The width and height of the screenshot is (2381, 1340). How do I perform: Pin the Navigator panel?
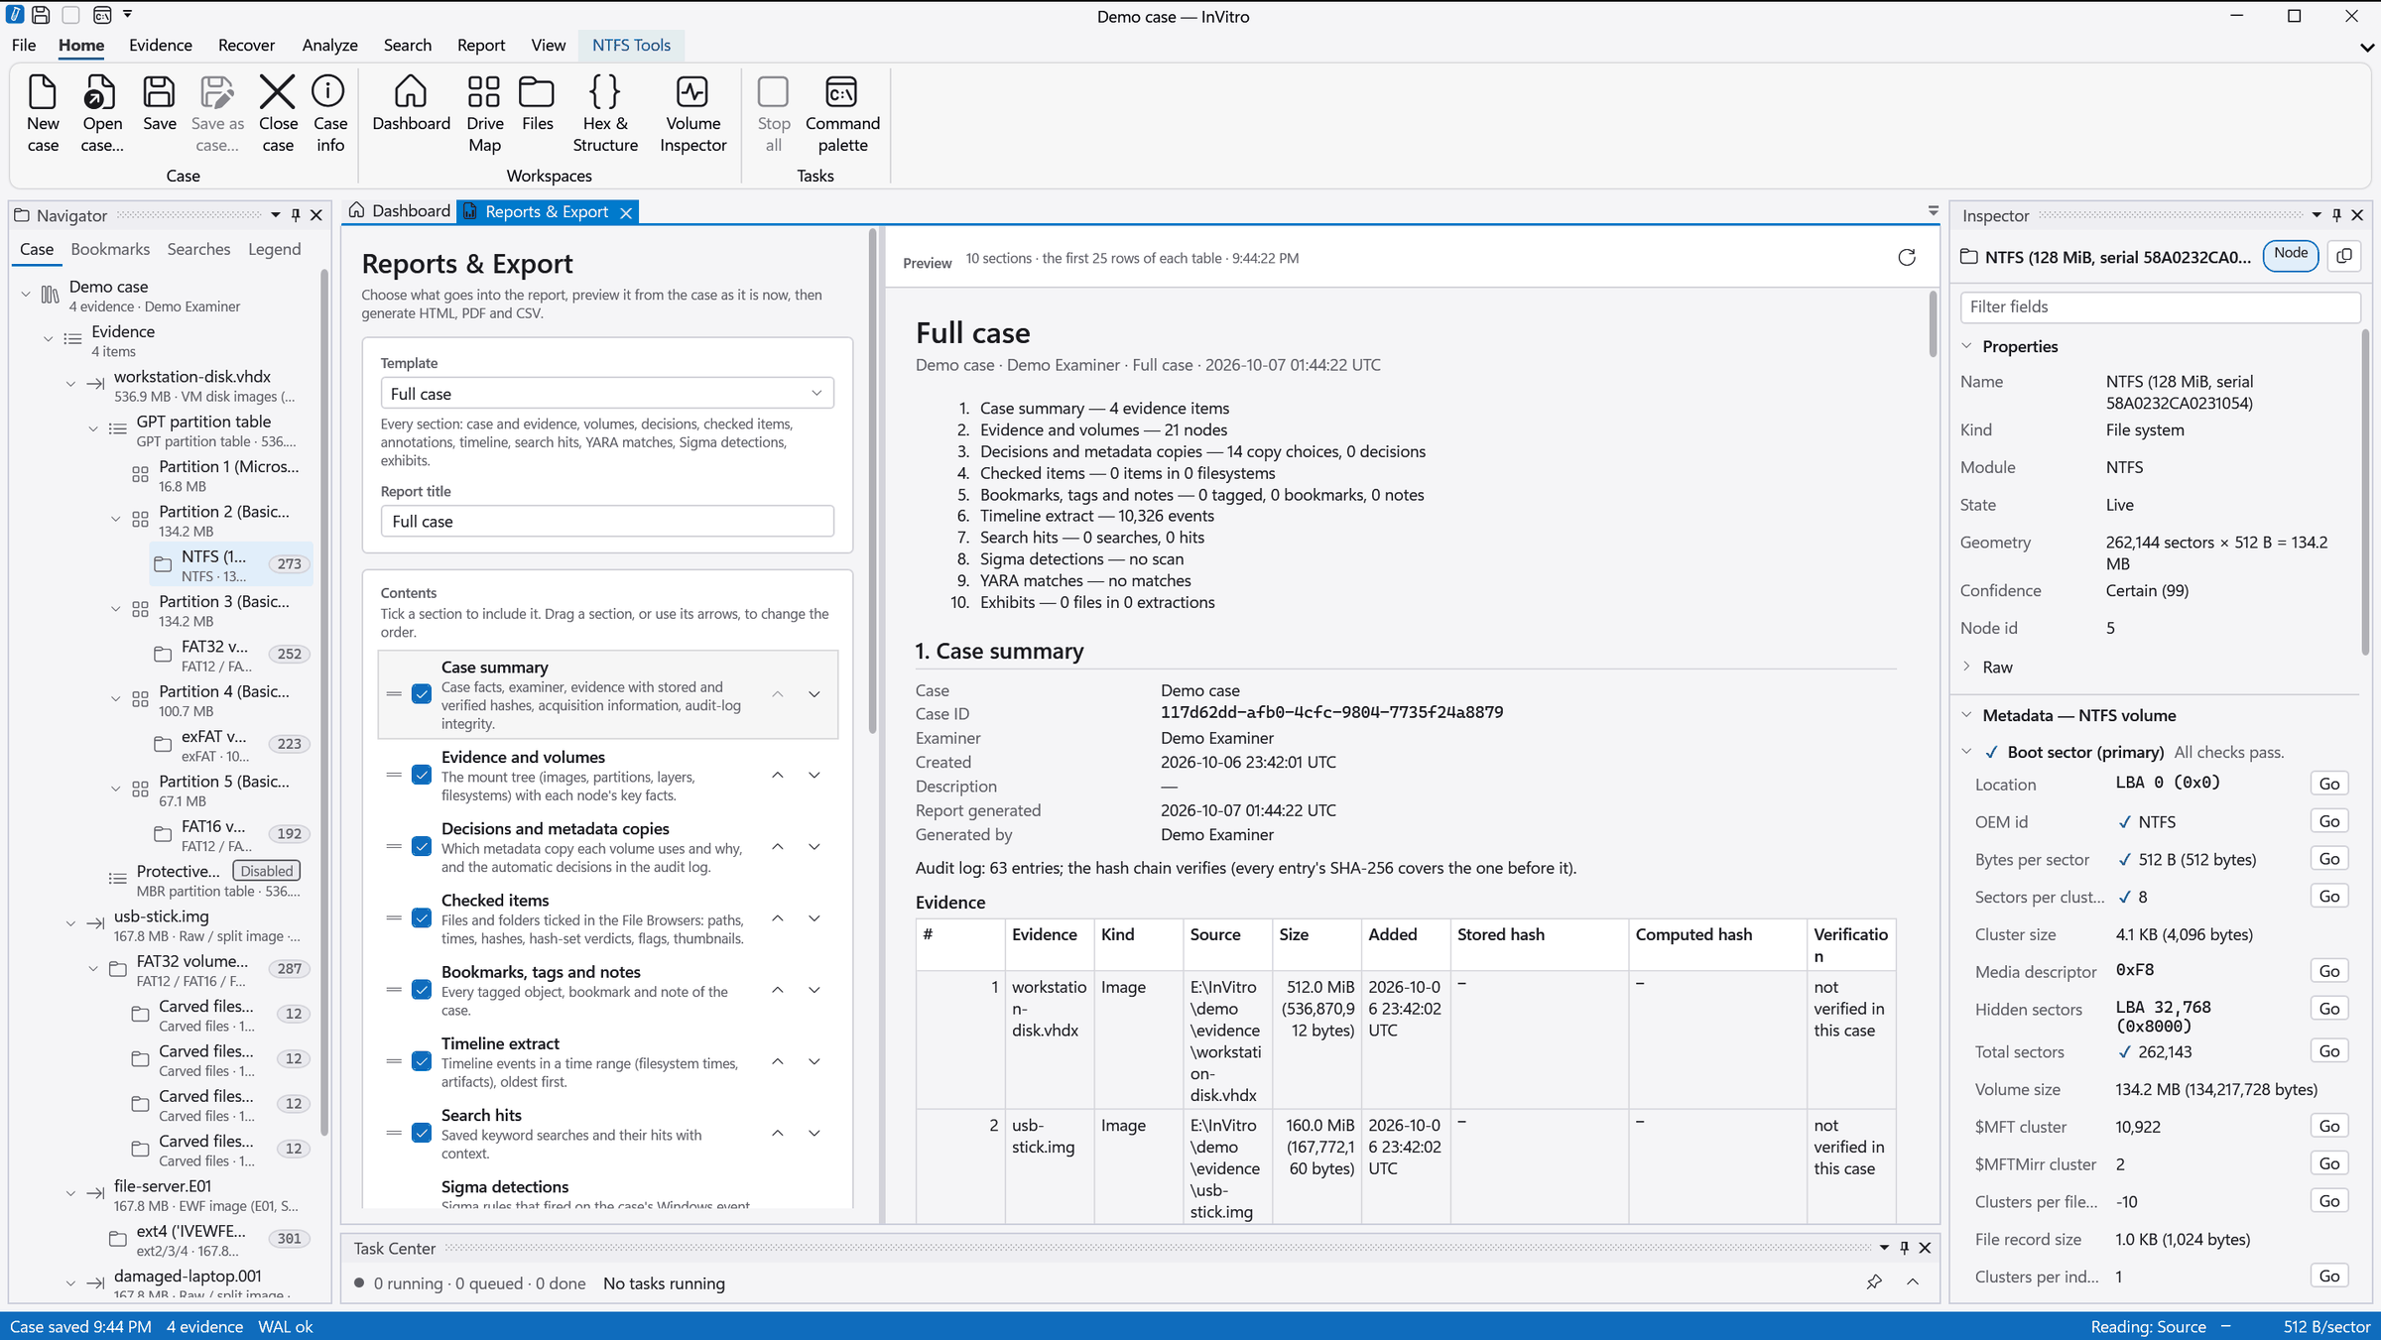pos(296,215)
